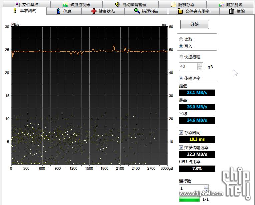Click the gB size input field showing 40
255x205 pixels.
coord(188,66)
